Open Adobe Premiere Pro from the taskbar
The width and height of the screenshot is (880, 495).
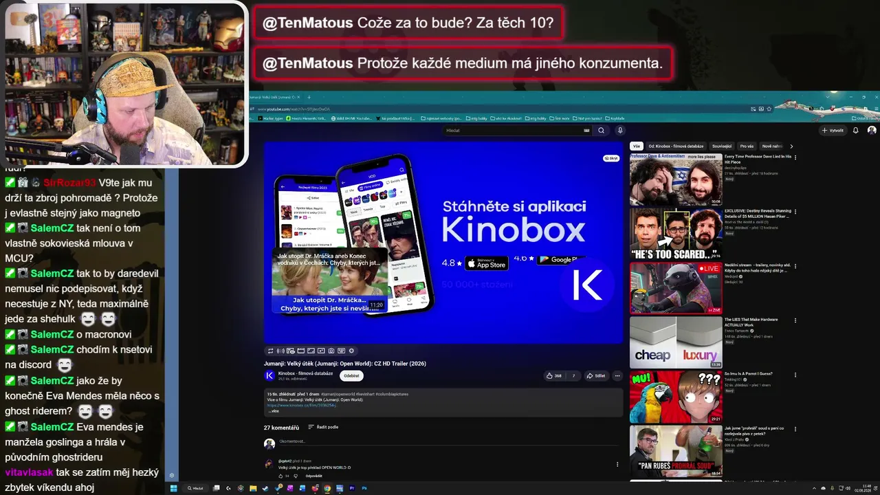pyautogui.click(x=352, y=488)
